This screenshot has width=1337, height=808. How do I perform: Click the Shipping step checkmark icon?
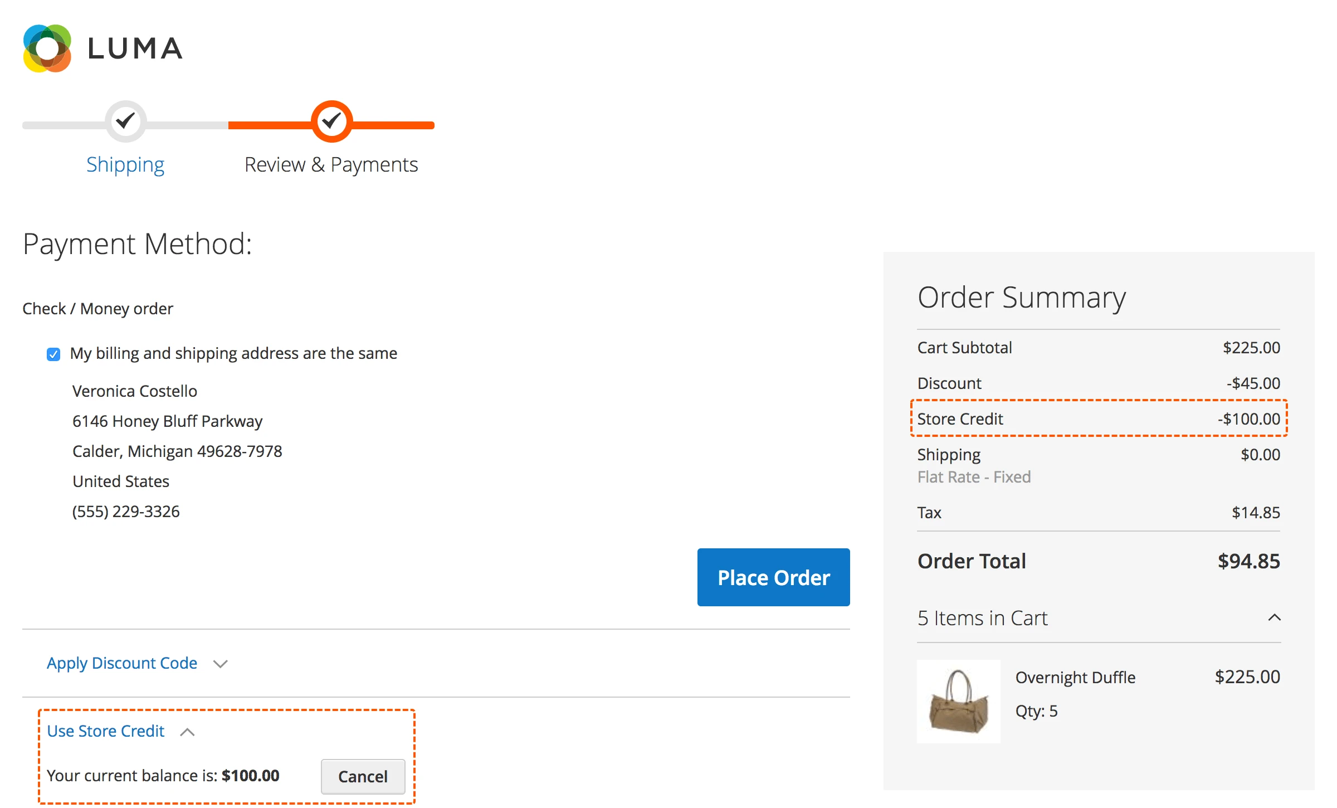[125, 121]
